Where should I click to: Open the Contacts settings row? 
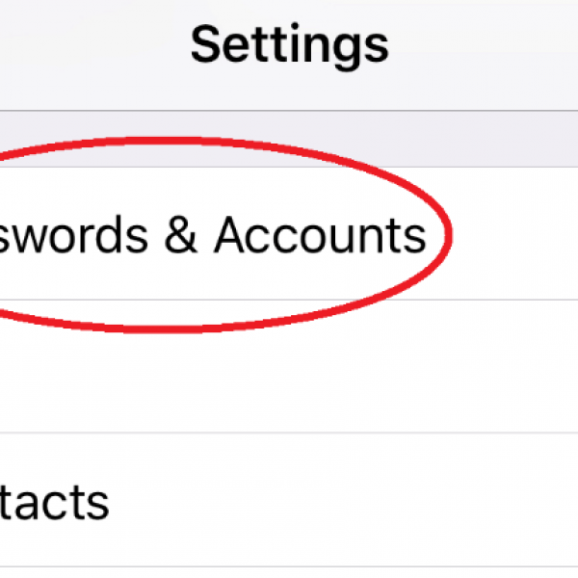pos(289,500)
